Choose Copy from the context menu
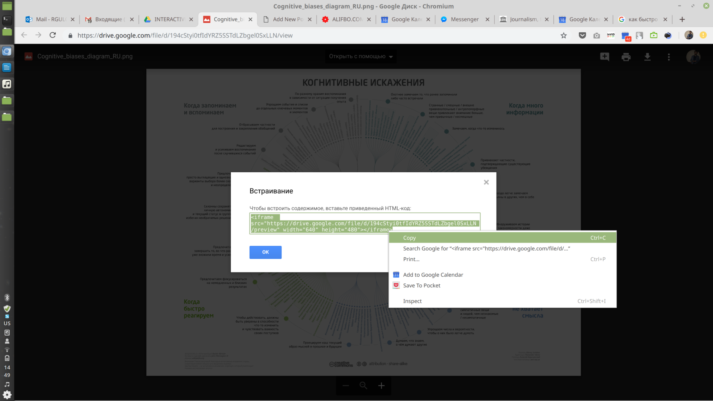 [x=502, y=238]
